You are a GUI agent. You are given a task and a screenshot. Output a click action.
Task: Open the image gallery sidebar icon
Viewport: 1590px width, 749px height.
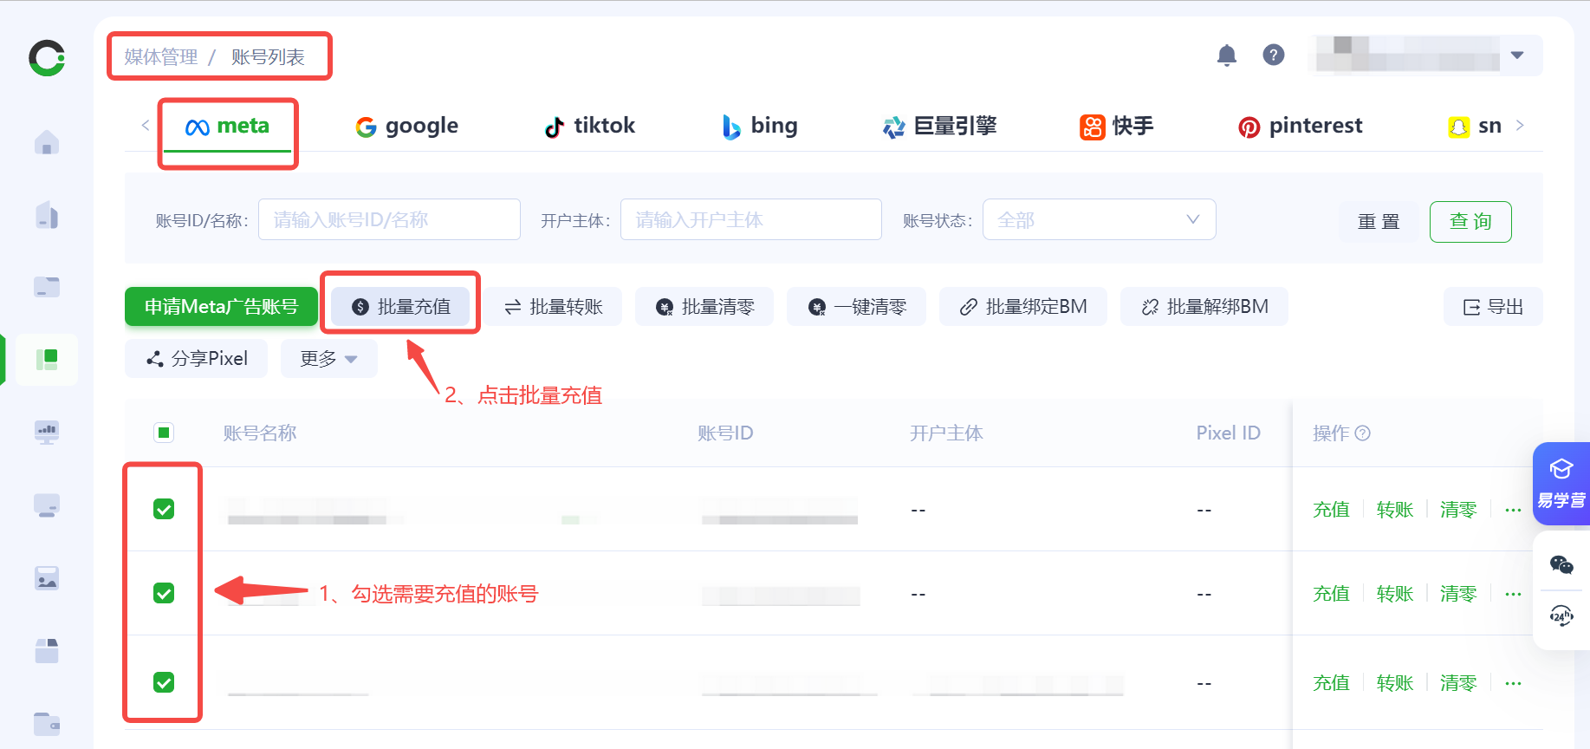point(47,578)
